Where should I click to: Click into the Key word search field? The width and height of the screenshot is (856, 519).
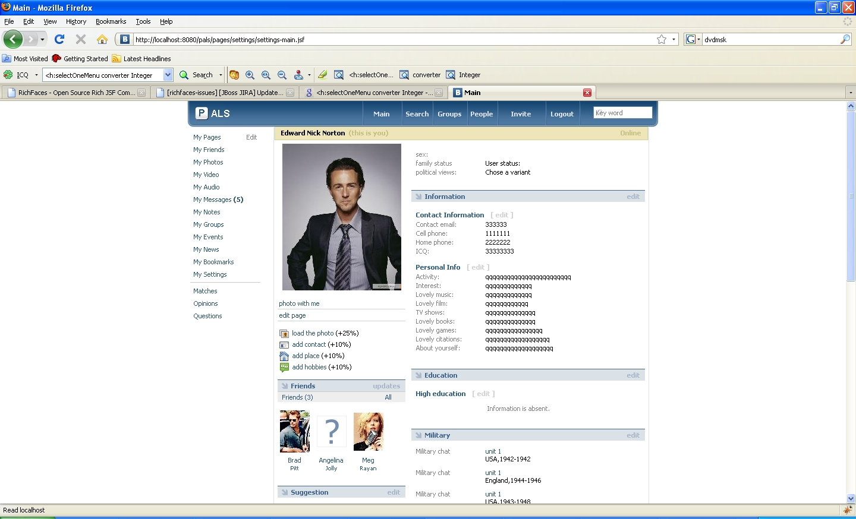coord(622,113)
